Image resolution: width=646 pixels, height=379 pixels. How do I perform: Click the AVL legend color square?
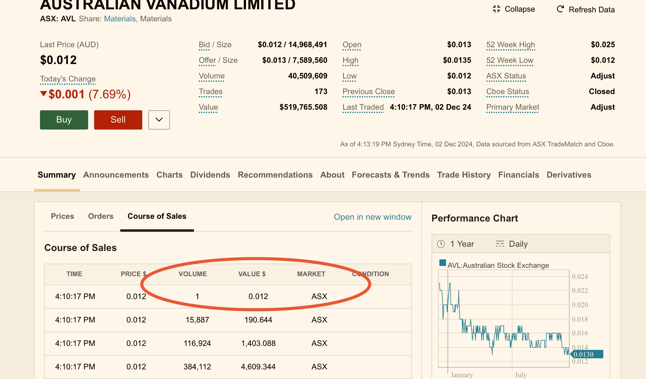click(442, 263)
